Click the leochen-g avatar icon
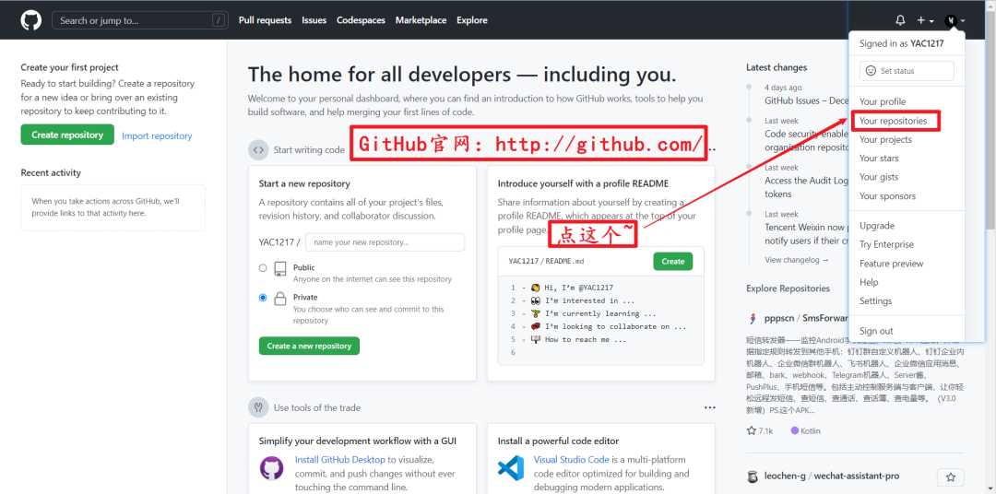This screenshot has height=494, width=996. click(753, 476)
